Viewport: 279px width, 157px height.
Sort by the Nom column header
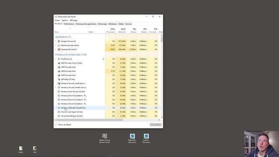pyautogui.click(x=71, y=30)
